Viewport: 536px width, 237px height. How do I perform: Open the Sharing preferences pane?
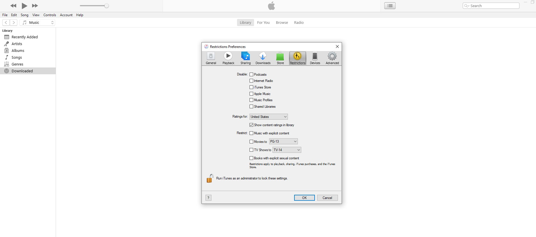pyautogui.click(x=246, y=58)
